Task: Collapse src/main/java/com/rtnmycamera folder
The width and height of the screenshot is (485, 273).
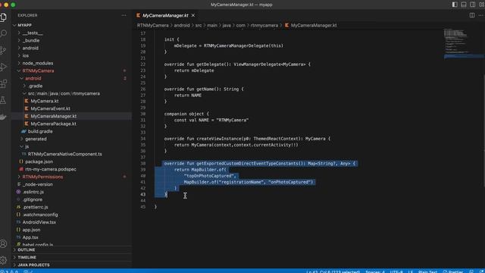Action: 24,93
